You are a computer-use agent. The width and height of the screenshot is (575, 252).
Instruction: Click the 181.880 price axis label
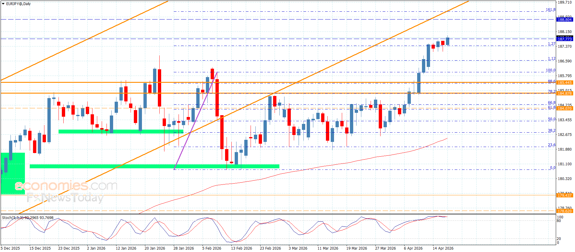tap(564, 149)
